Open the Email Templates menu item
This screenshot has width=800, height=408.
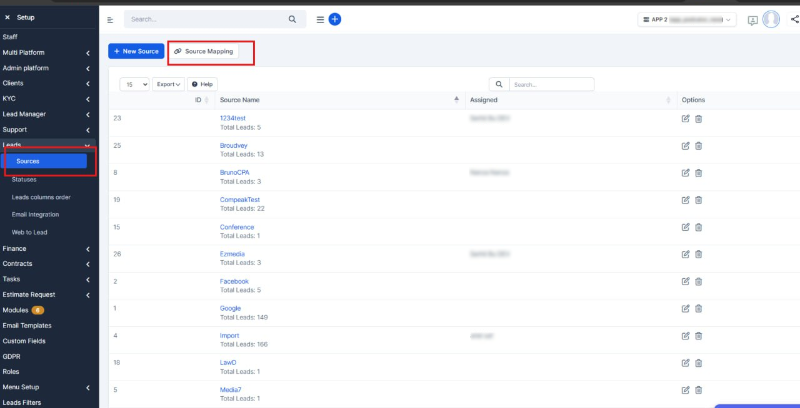click(x=27, y=326)
